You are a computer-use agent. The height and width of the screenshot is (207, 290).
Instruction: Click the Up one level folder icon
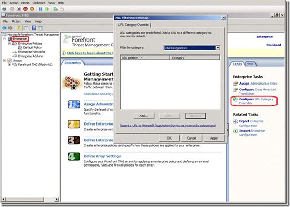[x=19, y=28]
